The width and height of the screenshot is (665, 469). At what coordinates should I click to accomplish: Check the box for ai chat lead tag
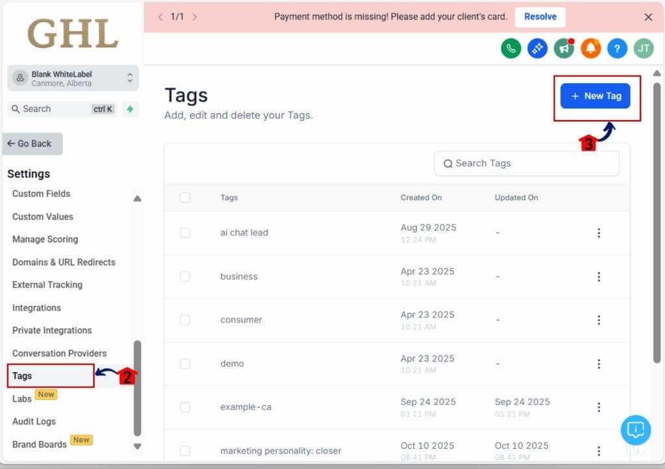(185, 233)
